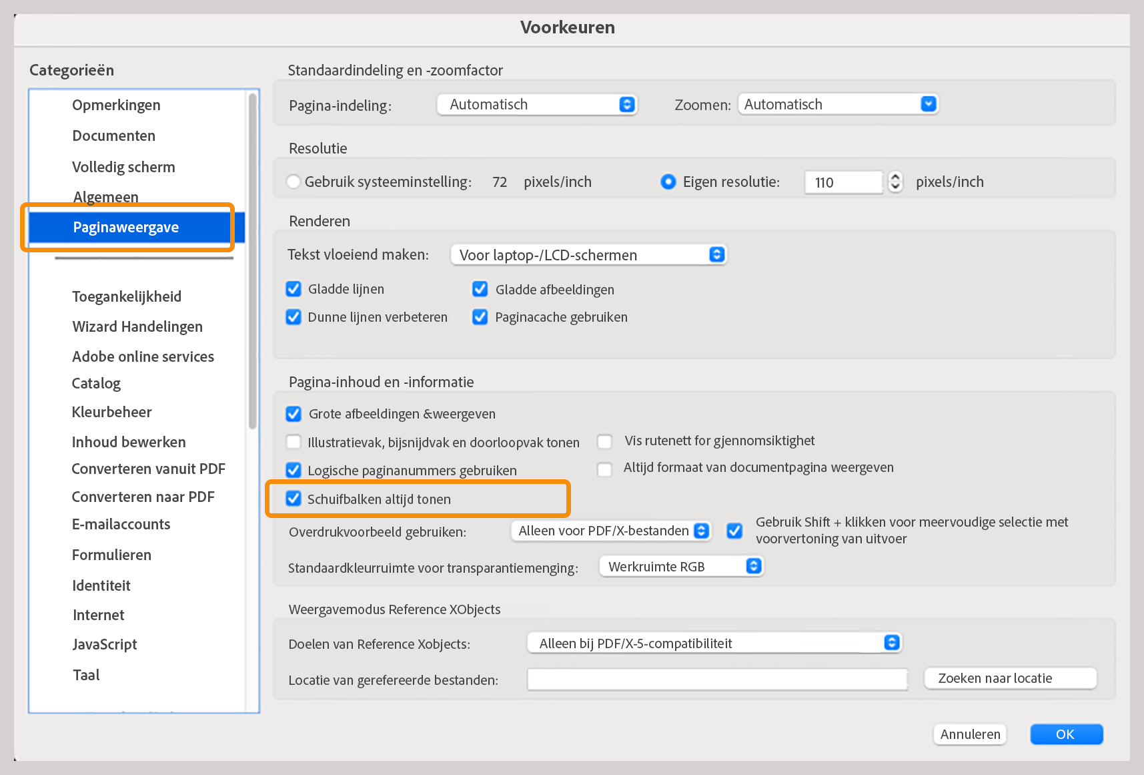This screenshot has width=1144, height=775.
Task: Click the Zoeken naar locatie button
Action: pos(1009,678)
